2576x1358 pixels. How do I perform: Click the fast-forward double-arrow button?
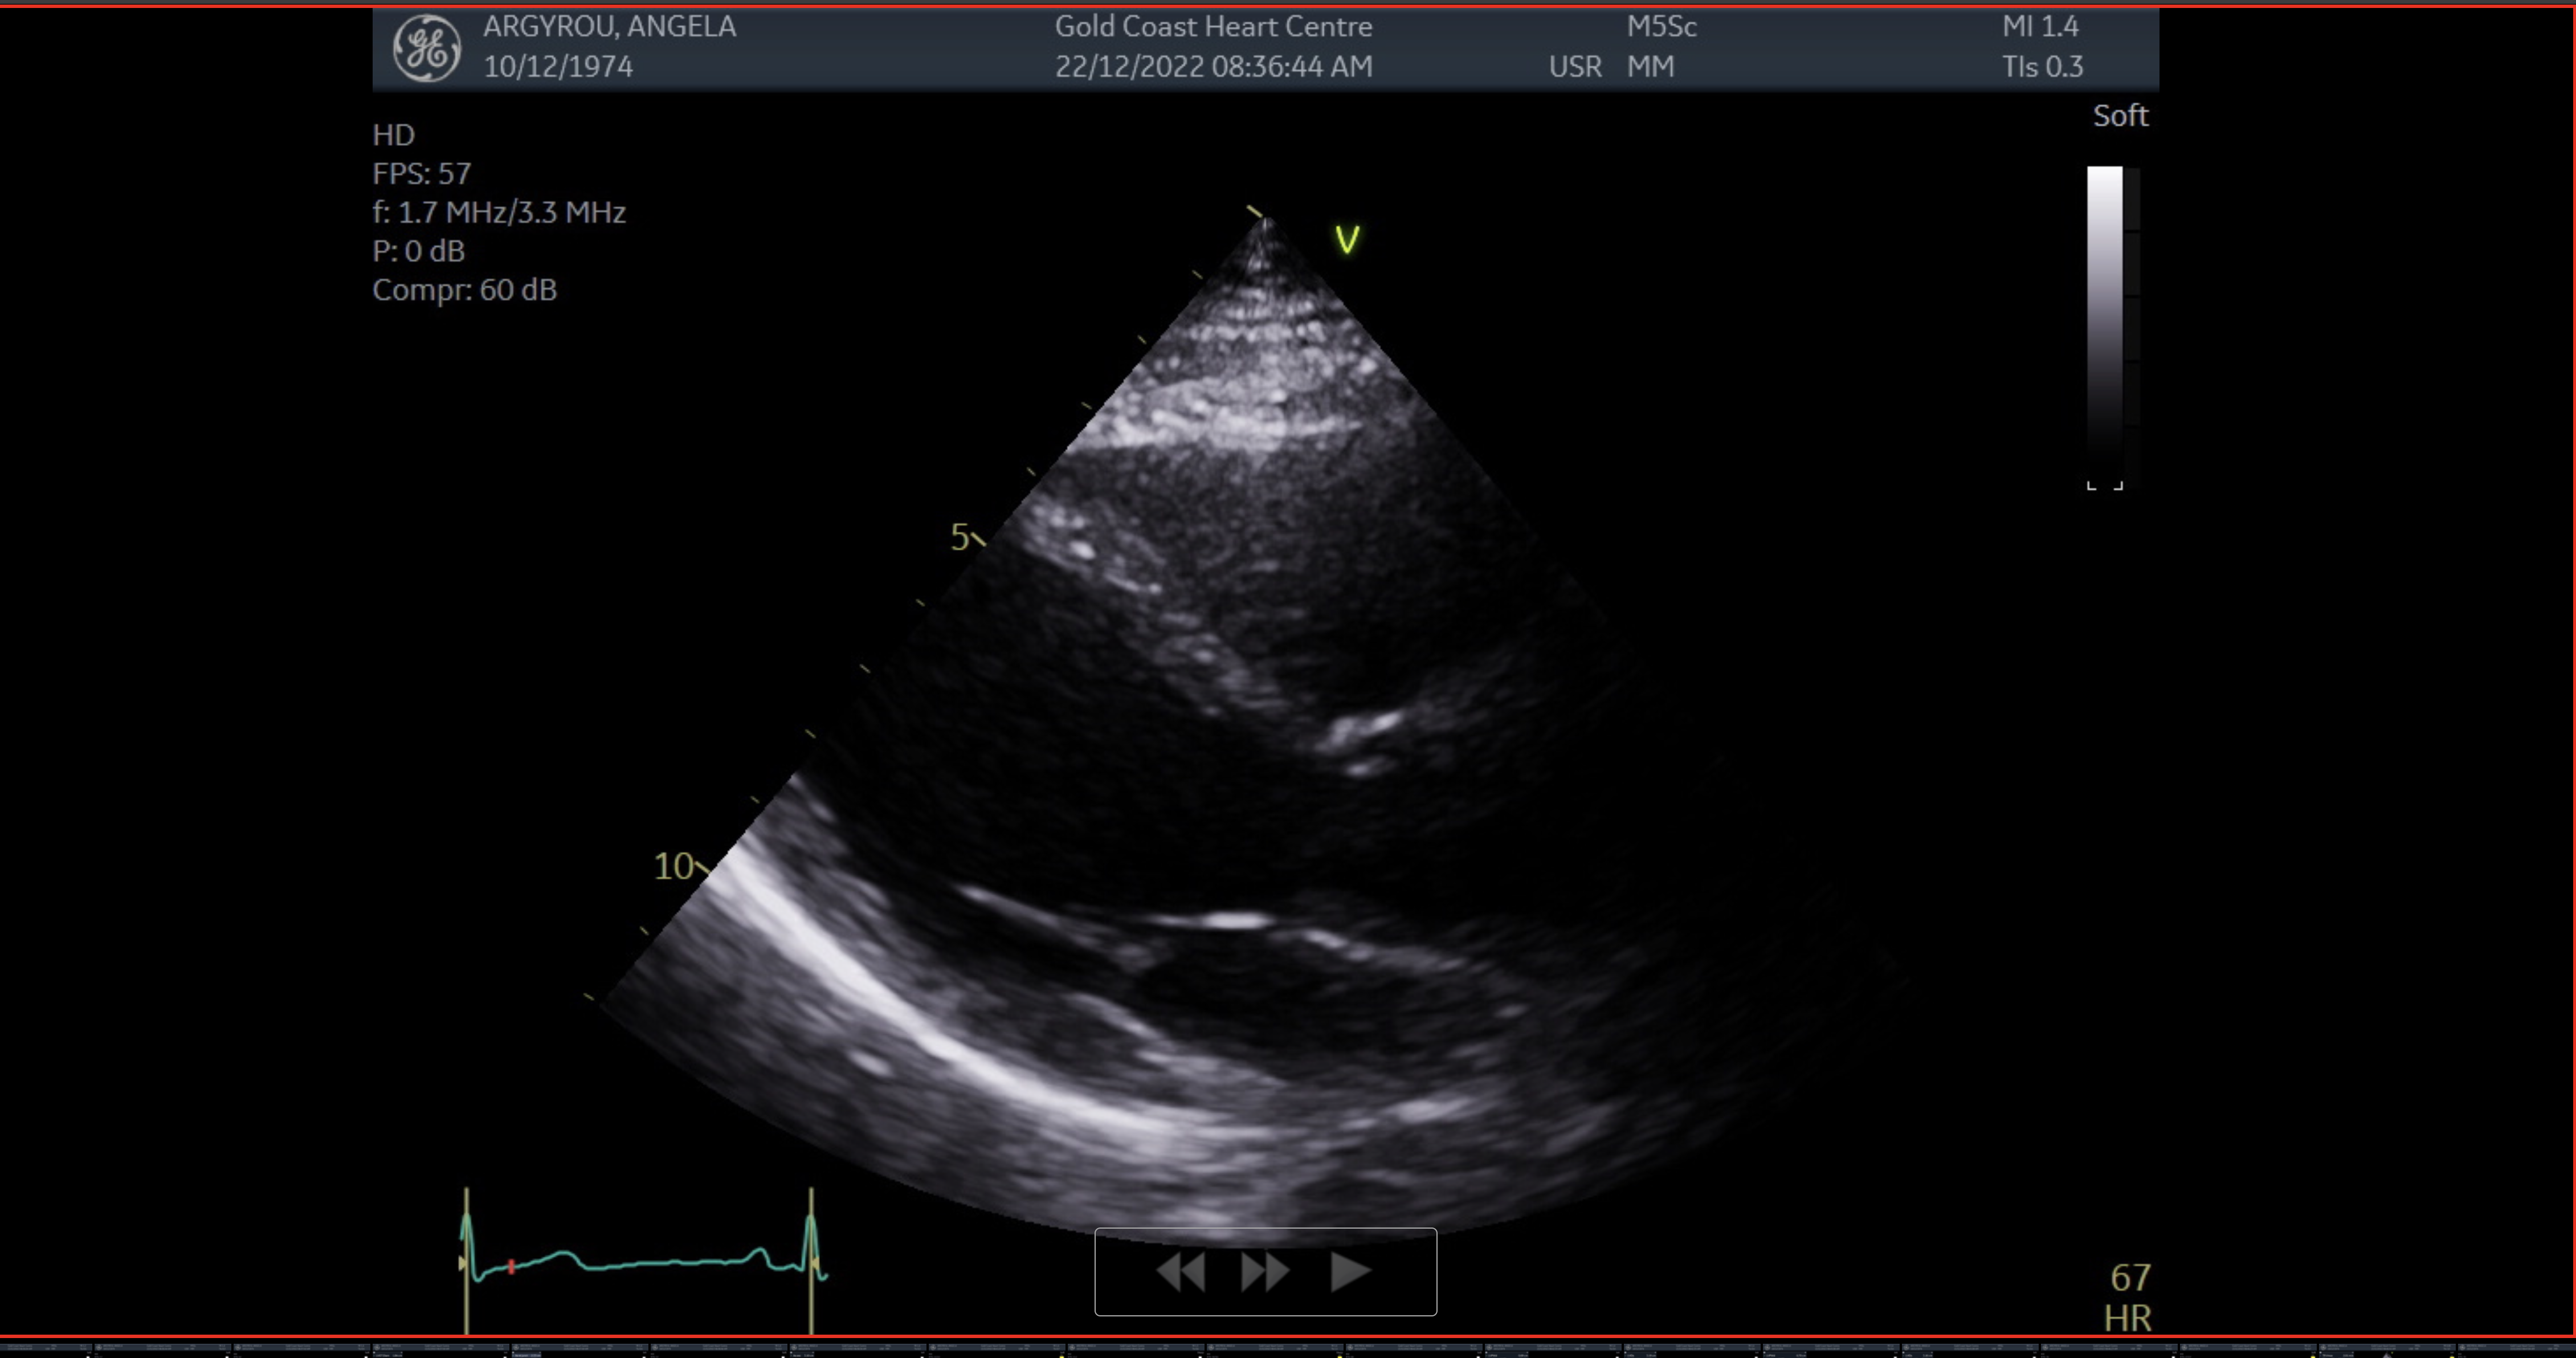(x=1265, y=1272)
